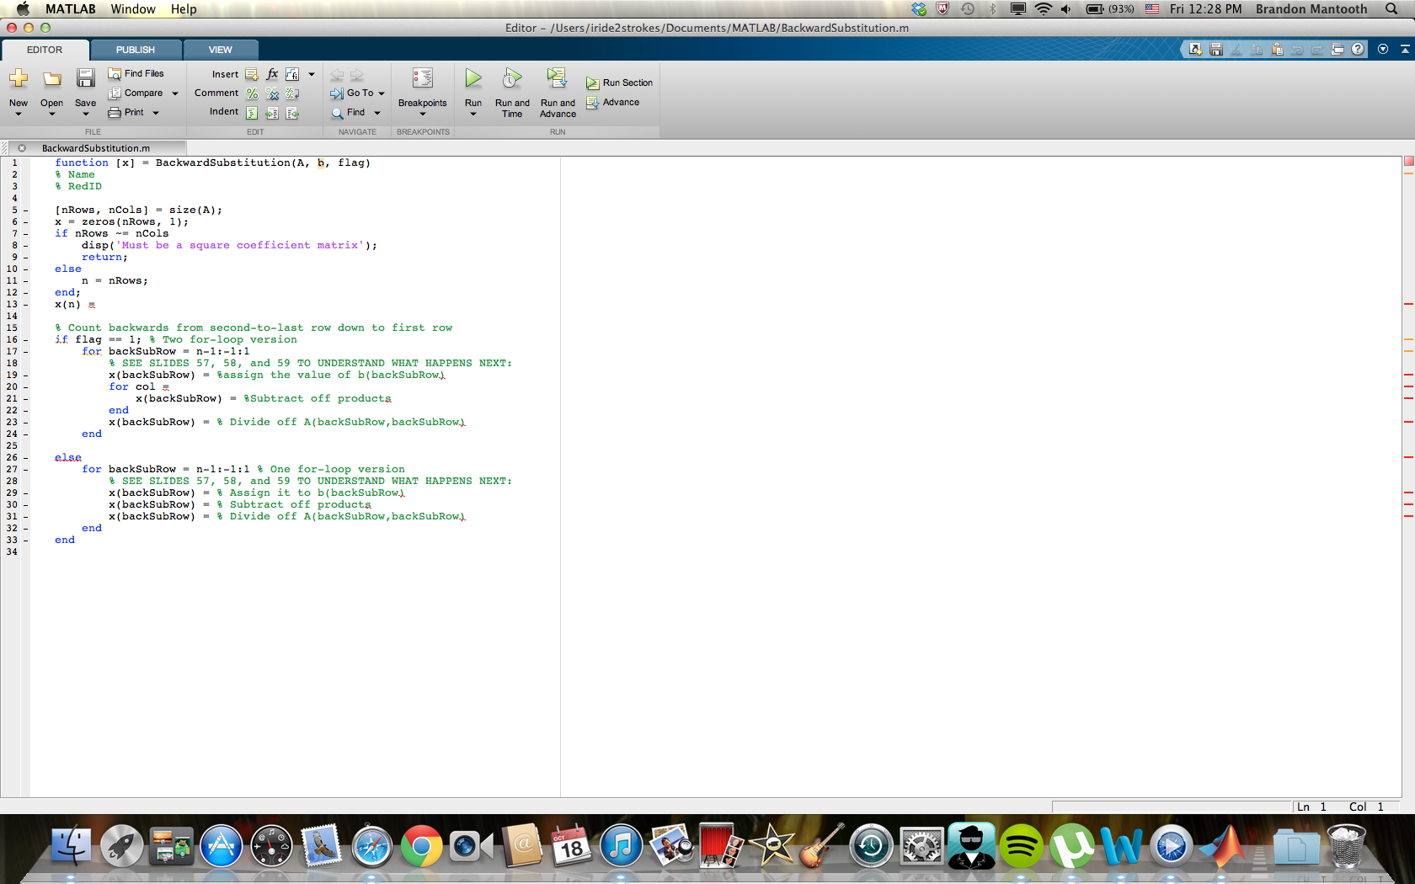This screenshot has height=884, width=1415.
Task: Expand the Breakpoints dropdown
Action: coord(422,114)
